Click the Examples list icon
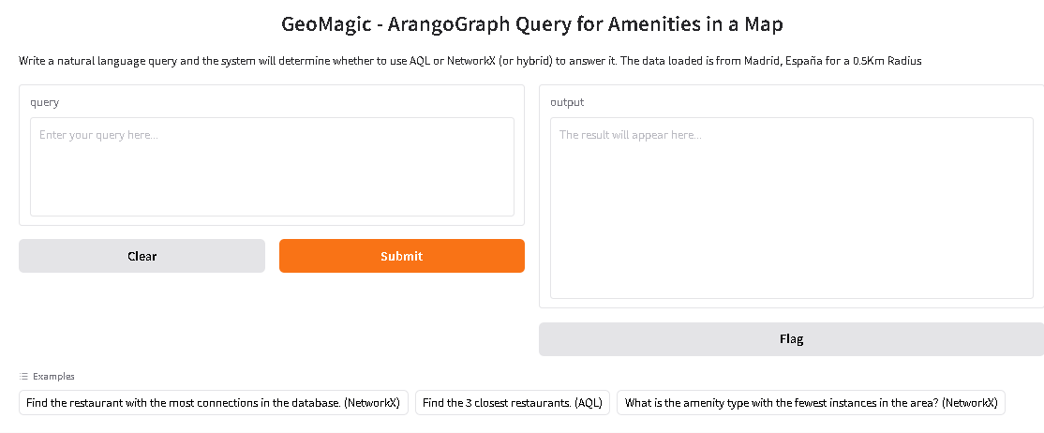The image size is (1044, 433). click(x=24, y=376)
